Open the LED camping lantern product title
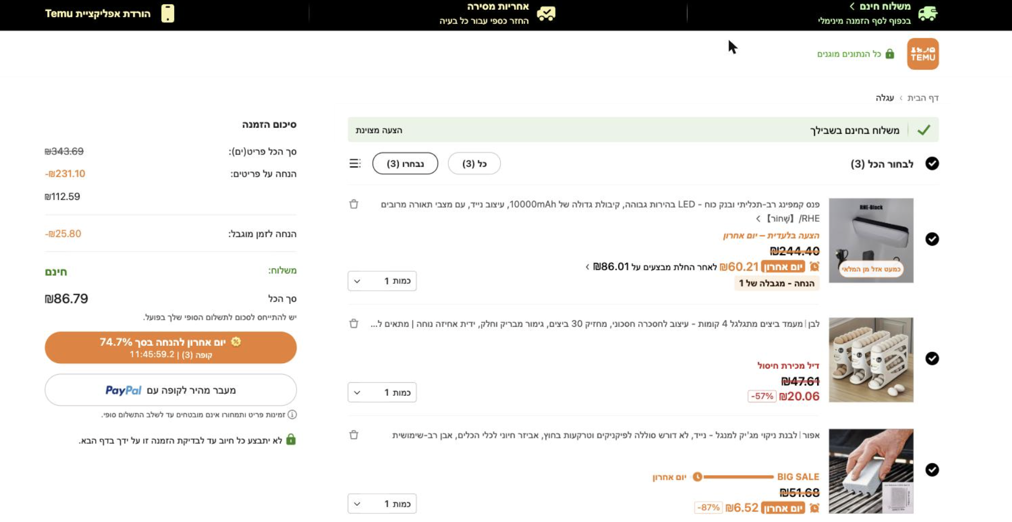Screen dimensions: 1012x522 tap(600, 204)
